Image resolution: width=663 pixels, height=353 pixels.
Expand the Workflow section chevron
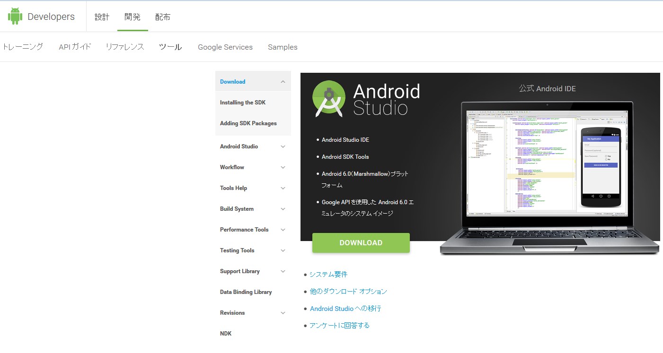coord(283,167)
